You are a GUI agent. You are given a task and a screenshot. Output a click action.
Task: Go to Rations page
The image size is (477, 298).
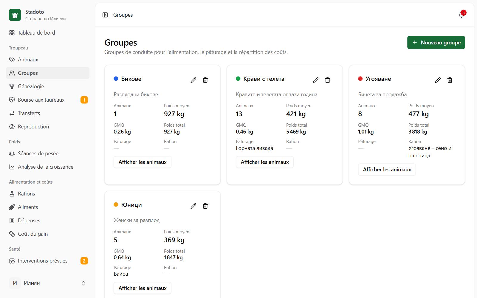pos(48,194)
